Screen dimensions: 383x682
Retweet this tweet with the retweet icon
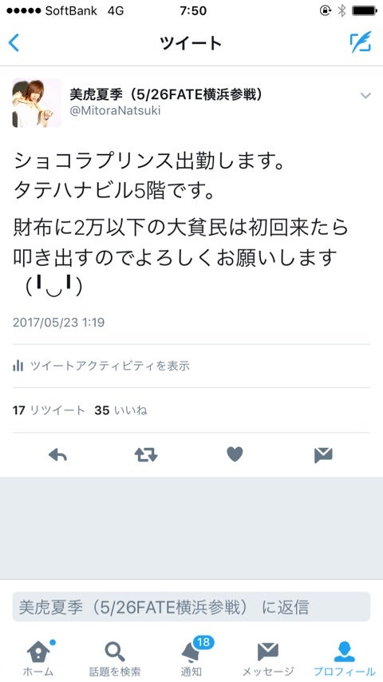pos(146,455)
